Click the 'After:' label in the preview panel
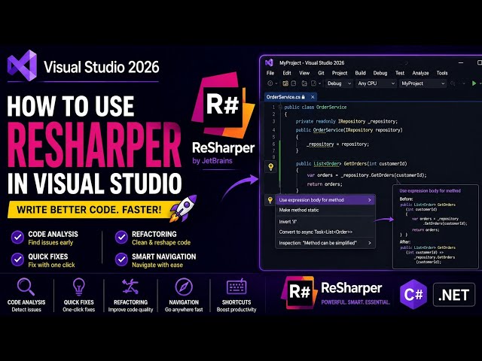Image resolution: width=482 pixels, height=361 pixels. pos(405,242)
